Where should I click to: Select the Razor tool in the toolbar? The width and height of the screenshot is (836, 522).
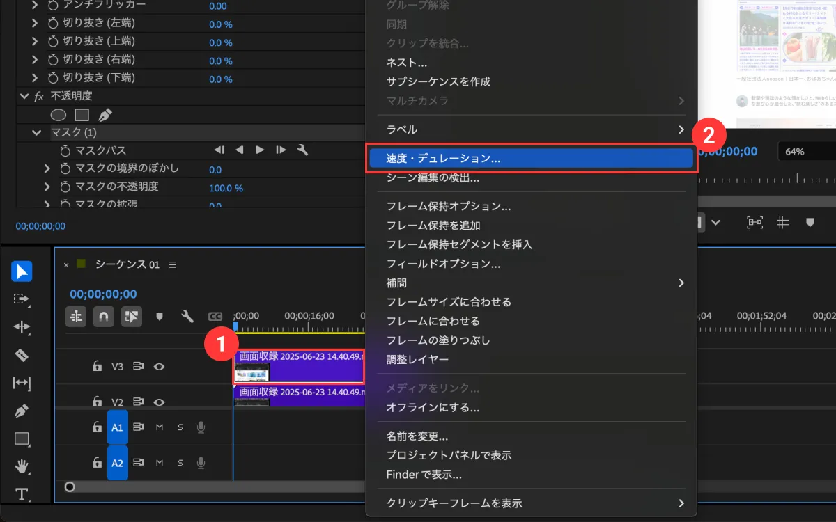pos(22,355)
